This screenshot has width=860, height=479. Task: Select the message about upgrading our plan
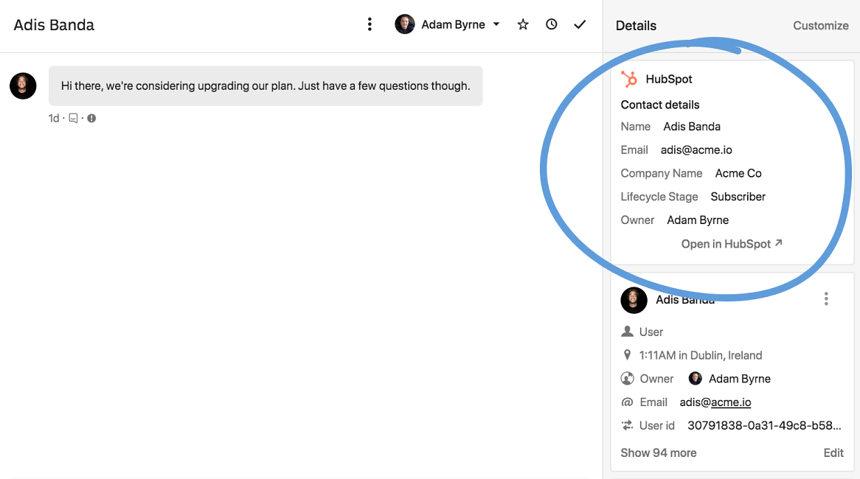(x=266, y=86)
